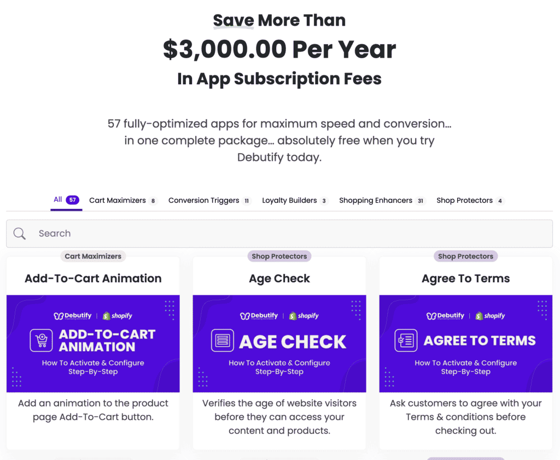Click Shopify logo in Agree To Terms banner
The image size is (560, 460).
click(490, 316)
